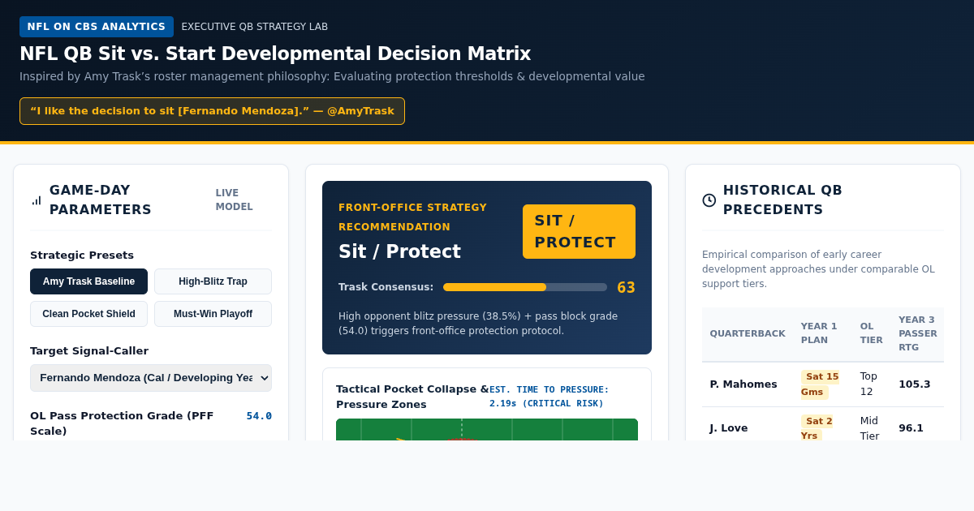Select the High-Blitz Trap preset
Image resolution: width=974 pixels, height=511 pixels.
pyautogui.click(x=213, y=281)
